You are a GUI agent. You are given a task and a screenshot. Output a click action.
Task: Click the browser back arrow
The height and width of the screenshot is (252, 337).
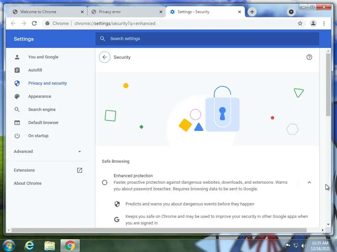click(13, 23)
